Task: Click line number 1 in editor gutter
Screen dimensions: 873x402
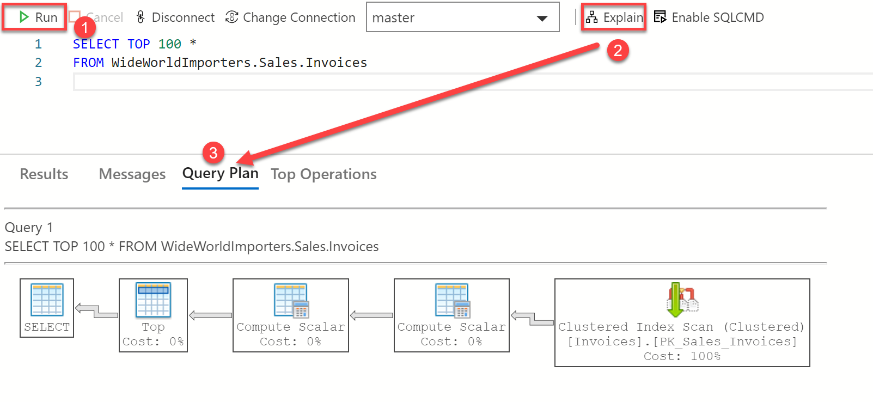Action: [x=38, y=44]
